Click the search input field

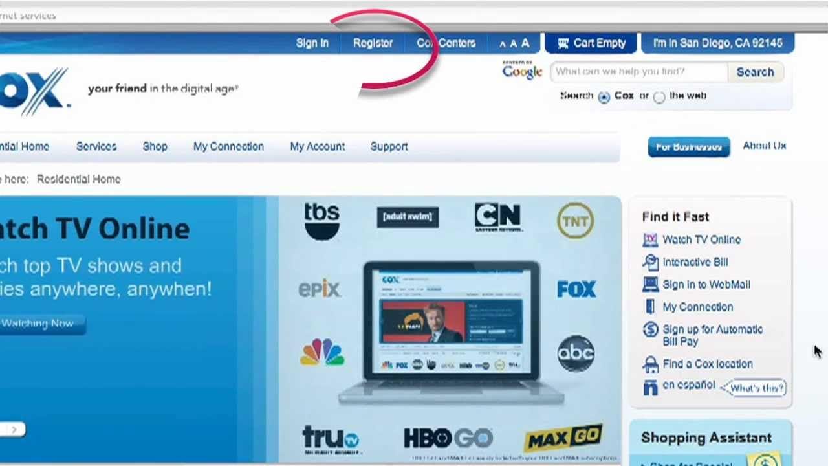tap(639, 72)
